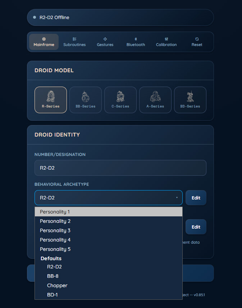This screenshot has height=308, width=242.
Task: Choose R2-D2 under Defaults
Action: [109, 267]
